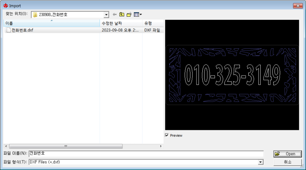Expand the 찾는 위치 folder dropdown
Image resolution: width=306 pixels, height=170 pixels.
[x=106, y=15]
